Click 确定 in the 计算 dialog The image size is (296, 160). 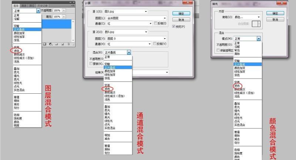181,13
